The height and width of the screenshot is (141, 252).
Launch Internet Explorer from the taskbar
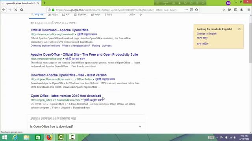tap(15, 137)
